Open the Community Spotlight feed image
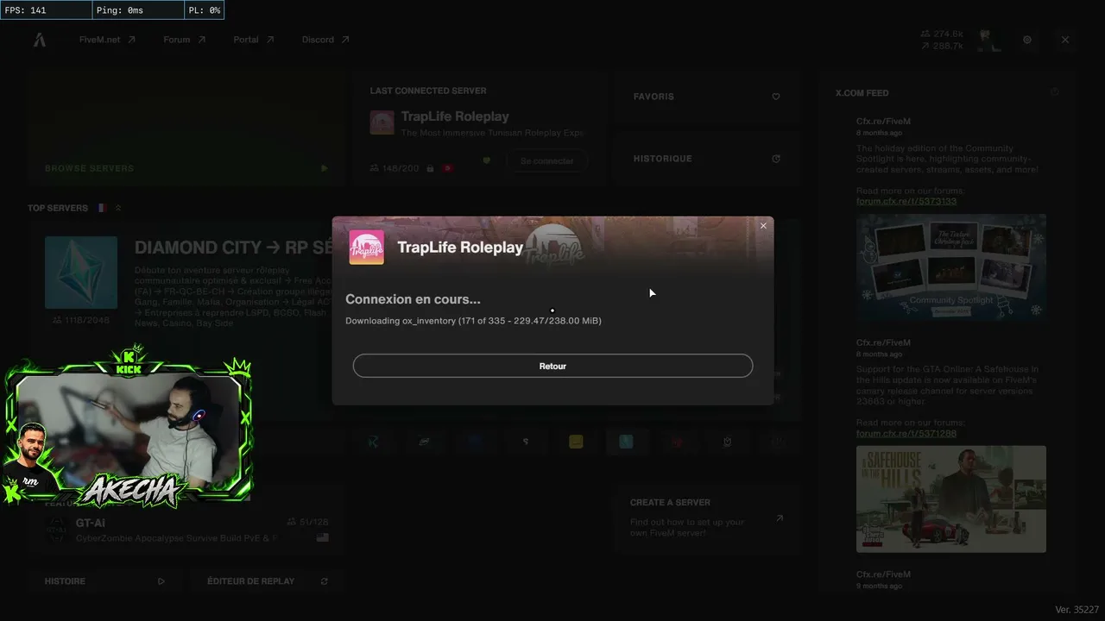 [x=951, y=267]
